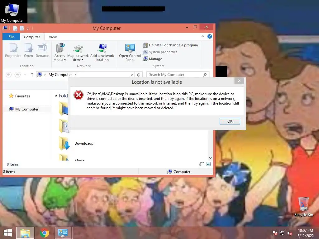
Task: Switch to the View ribbon tab
Action: tap(53, 37)
